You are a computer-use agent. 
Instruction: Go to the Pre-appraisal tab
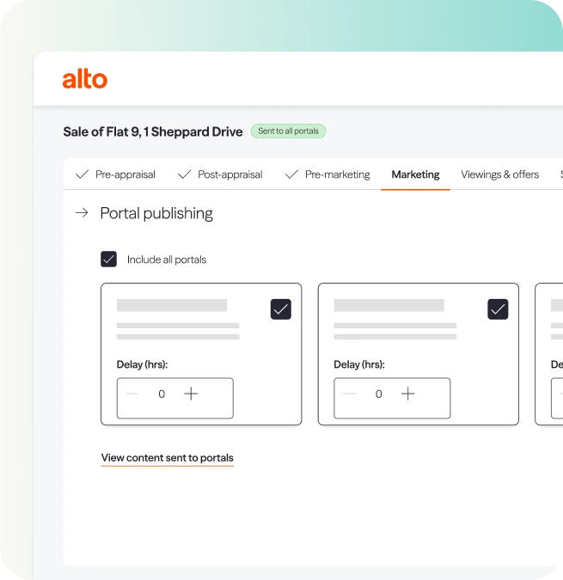tap(125, 174)
